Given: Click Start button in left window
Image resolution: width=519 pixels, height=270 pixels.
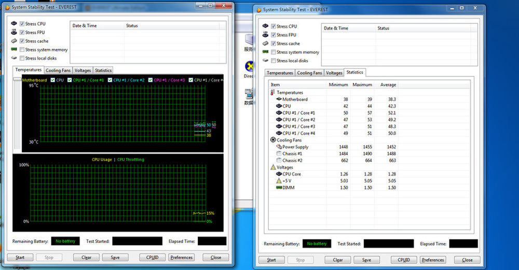Looking at the screenshot, I should coord(20,258).
